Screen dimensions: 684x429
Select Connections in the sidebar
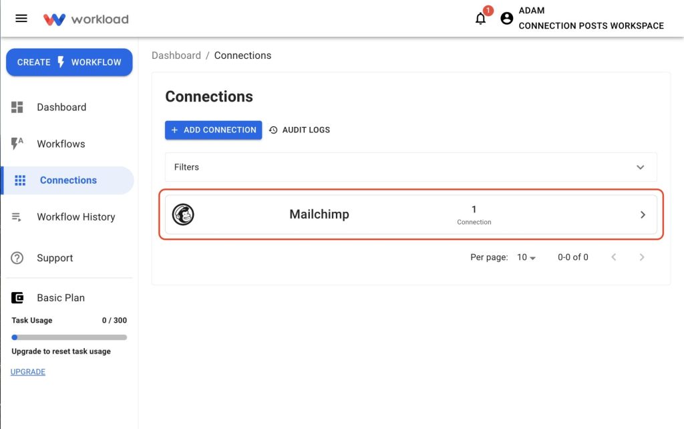click(69, 180)
